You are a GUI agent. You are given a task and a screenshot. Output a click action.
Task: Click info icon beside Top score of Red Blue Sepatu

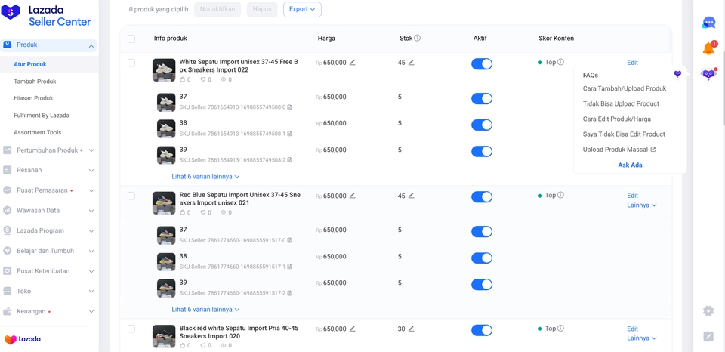point(560,195)
